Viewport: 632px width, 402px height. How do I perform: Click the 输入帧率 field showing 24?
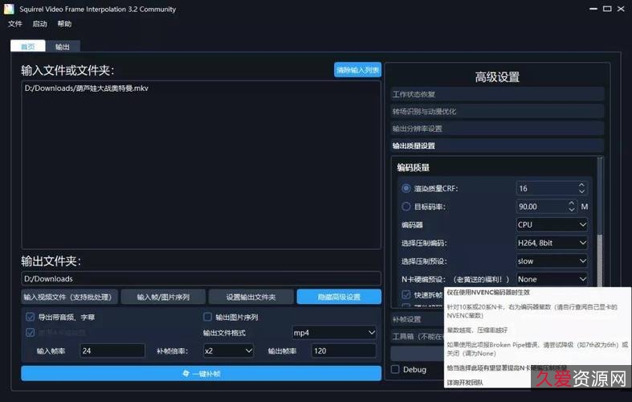[x=112, y=351]
